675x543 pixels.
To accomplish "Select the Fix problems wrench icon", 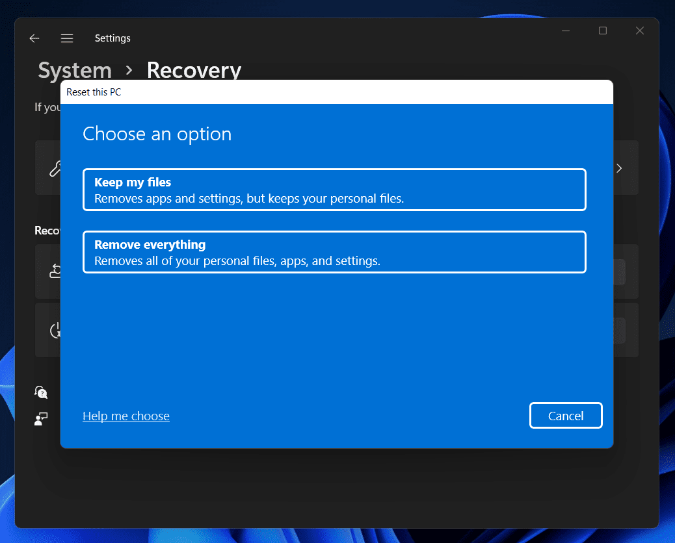I will (57, 168).
